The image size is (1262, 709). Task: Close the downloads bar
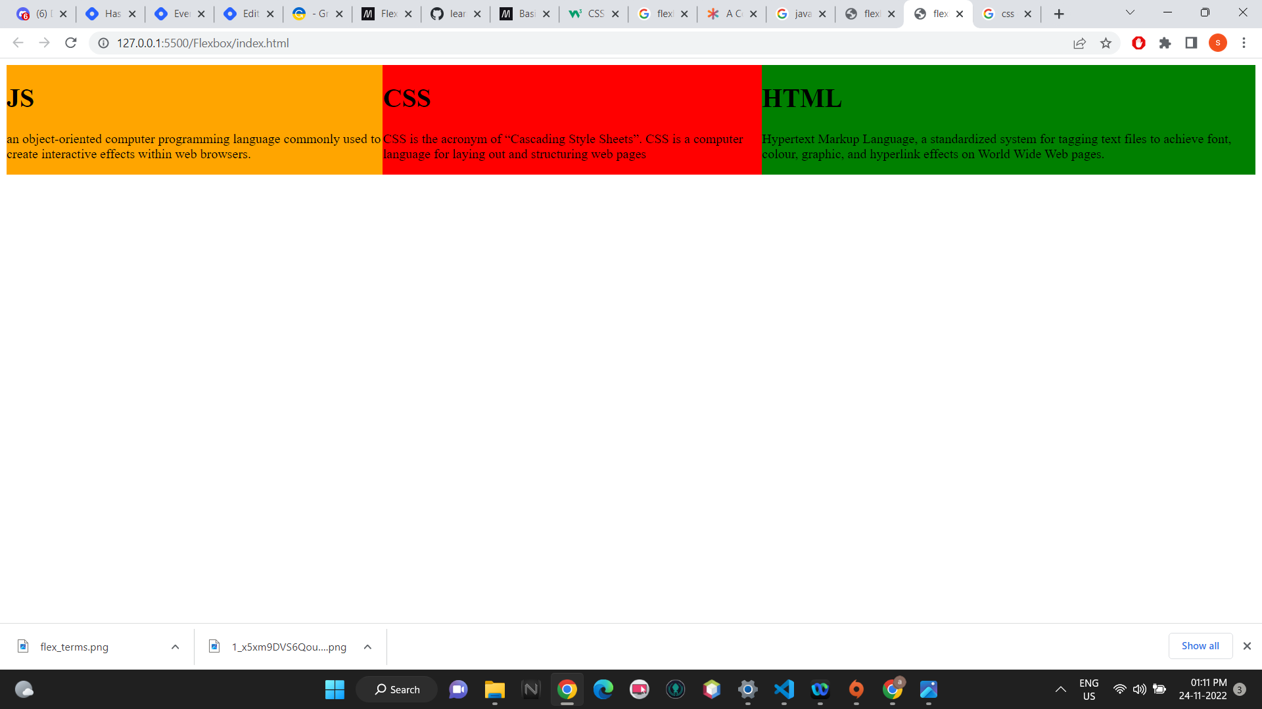pyautogui.click(x=1247, y=646)
